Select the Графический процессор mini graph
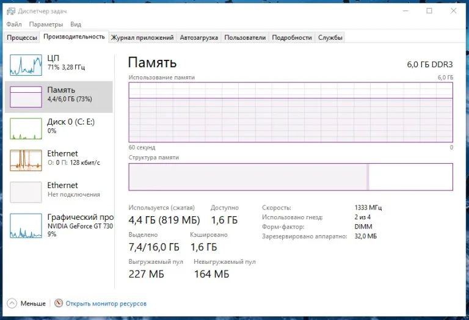 26,226
